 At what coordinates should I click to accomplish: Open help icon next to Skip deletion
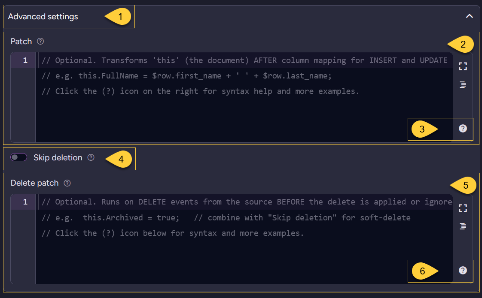pos(91,157)
